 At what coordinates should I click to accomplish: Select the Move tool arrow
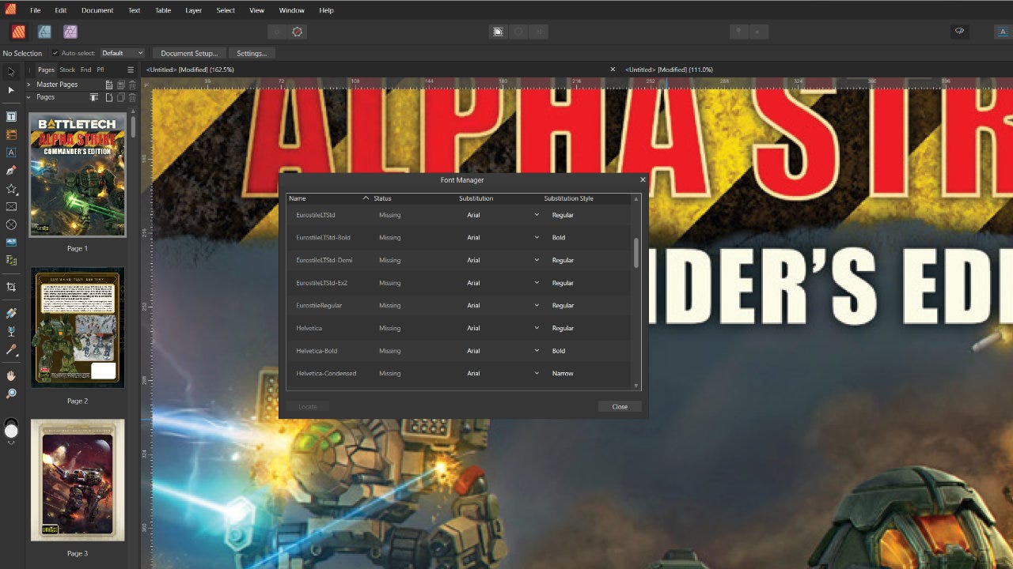[11, 72]
